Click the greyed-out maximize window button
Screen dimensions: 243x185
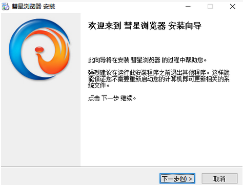point(210,7)
